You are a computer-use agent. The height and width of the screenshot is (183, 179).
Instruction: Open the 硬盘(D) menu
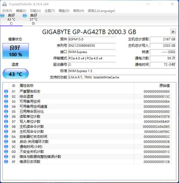[x=64, y=11]
